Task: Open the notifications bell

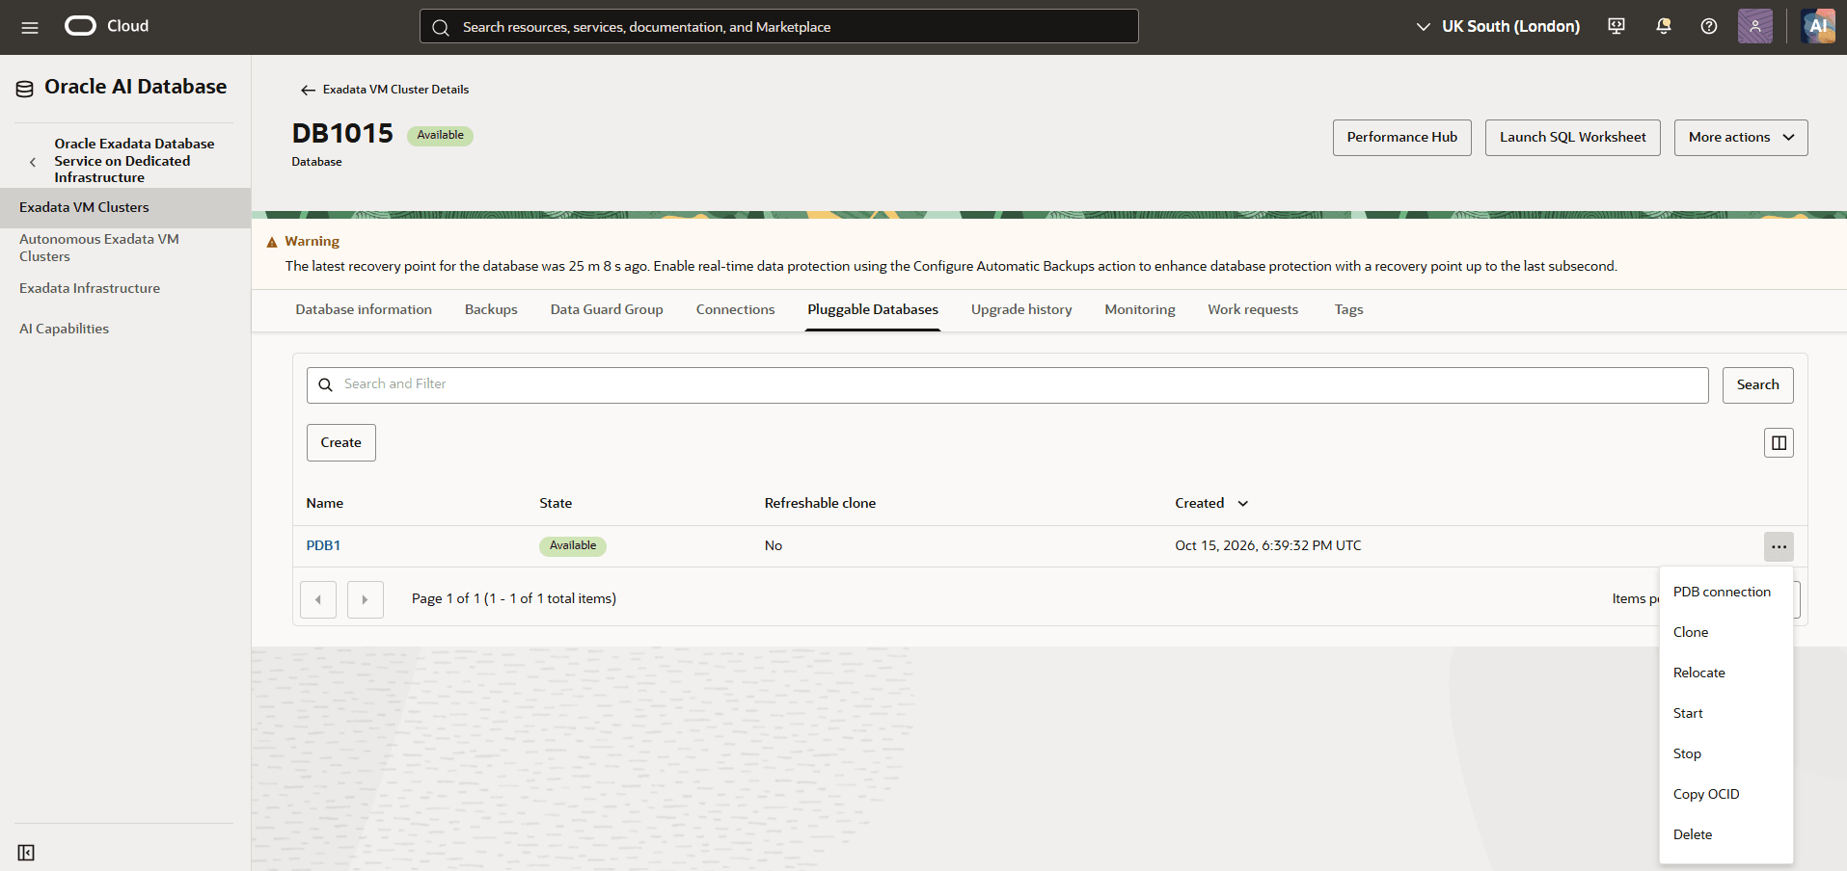Action: pos(1663,27)
